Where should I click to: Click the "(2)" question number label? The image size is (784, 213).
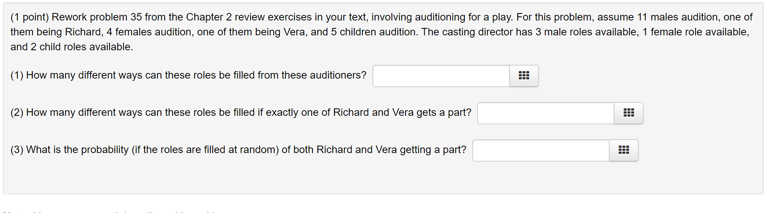click(17, 112)
